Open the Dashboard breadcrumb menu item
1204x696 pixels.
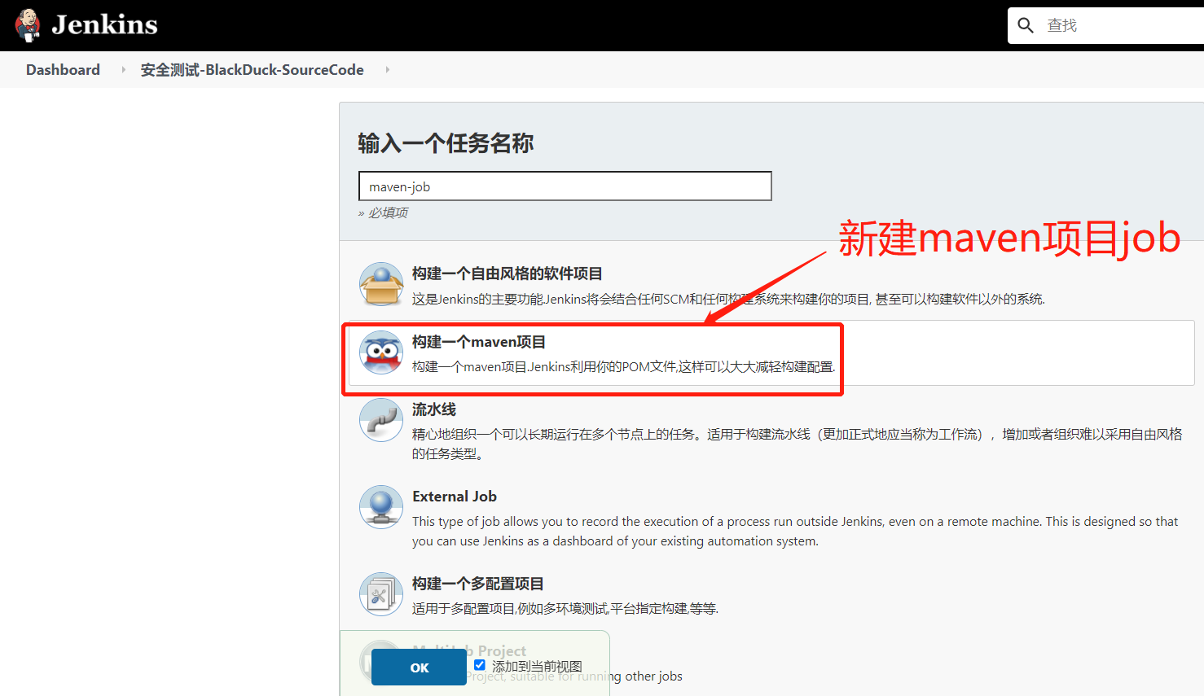(x=63, y=69)
